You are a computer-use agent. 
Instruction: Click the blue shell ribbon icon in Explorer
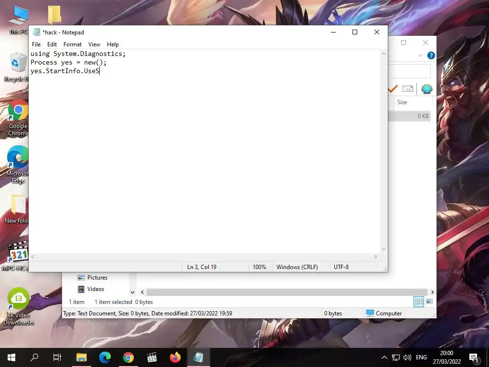[426, 89]
